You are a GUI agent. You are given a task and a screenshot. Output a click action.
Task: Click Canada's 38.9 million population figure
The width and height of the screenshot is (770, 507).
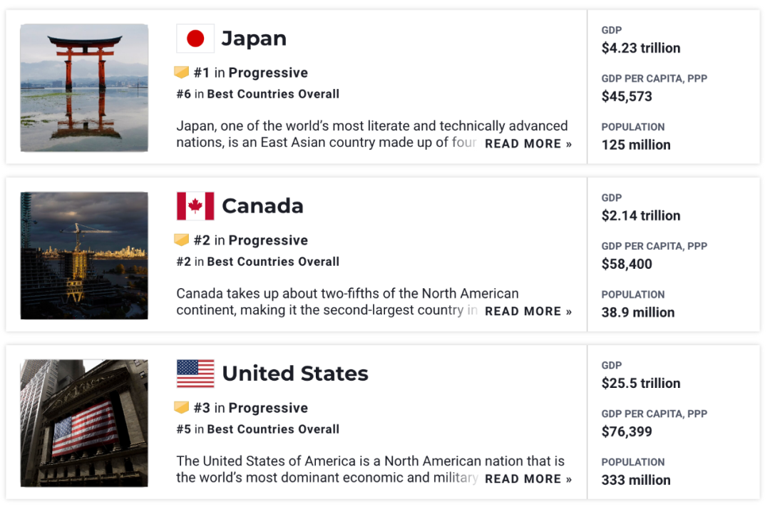tap(638, 312)
